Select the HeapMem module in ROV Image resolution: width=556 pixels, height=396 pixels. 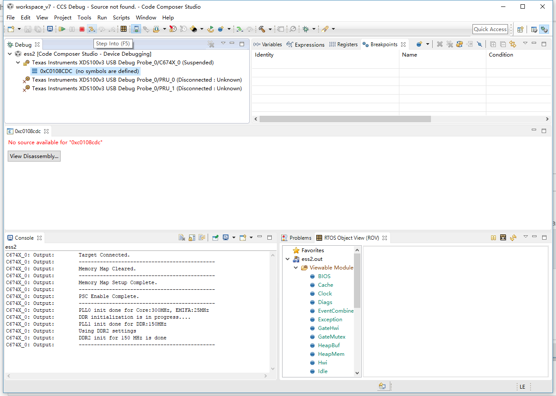[x=327, y=354]
